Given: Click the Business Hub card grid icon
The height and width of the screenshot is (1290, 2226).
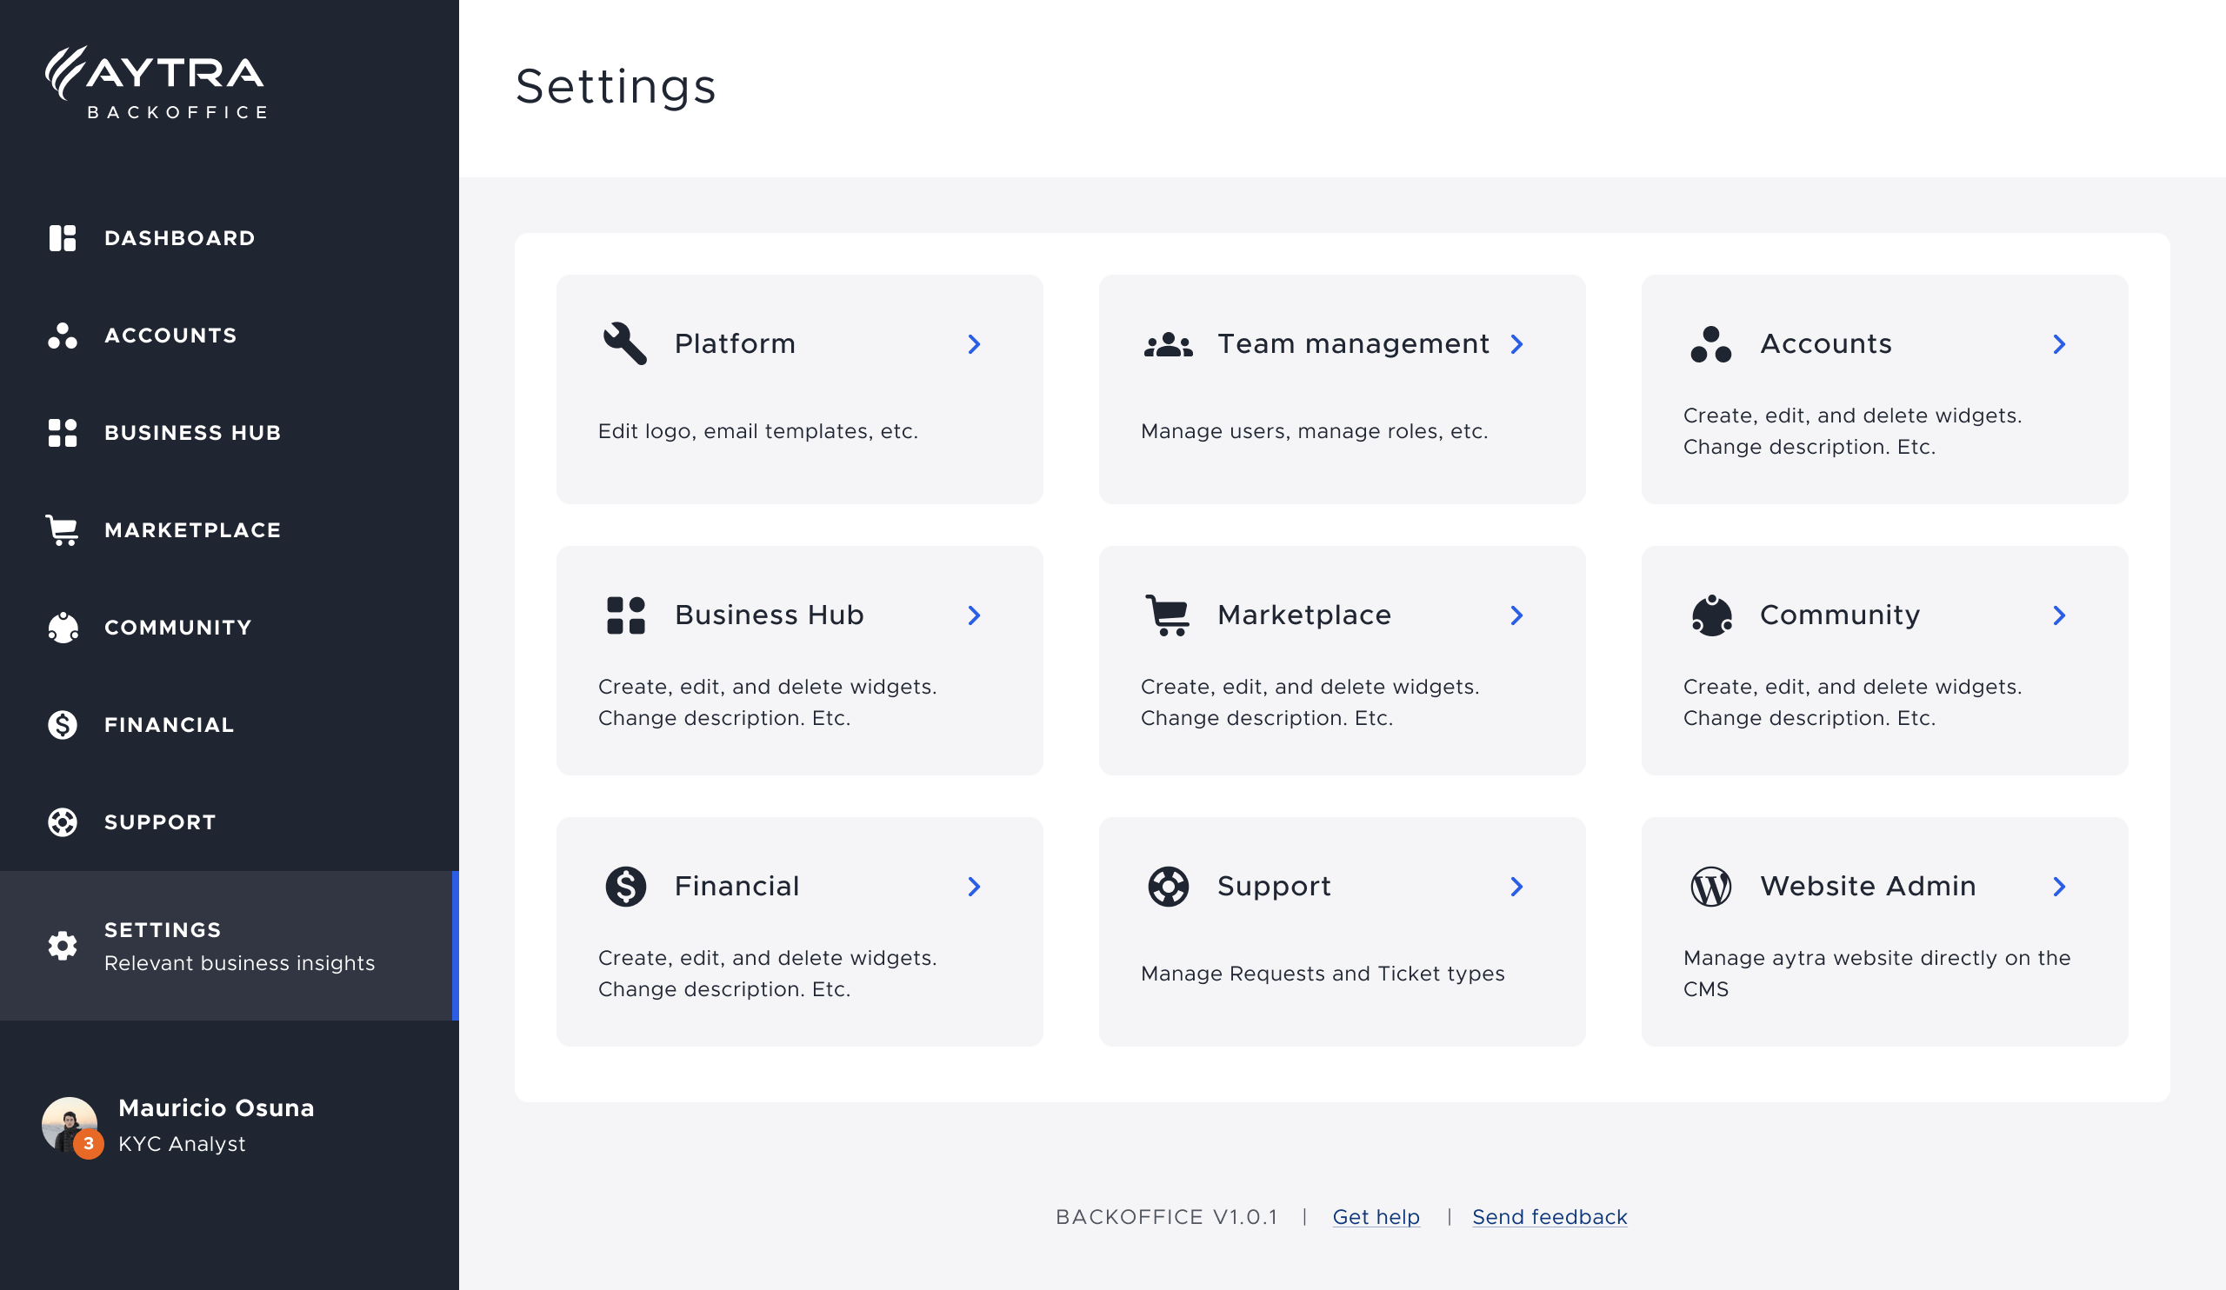Looking at the screenshot, I should 625,615.
